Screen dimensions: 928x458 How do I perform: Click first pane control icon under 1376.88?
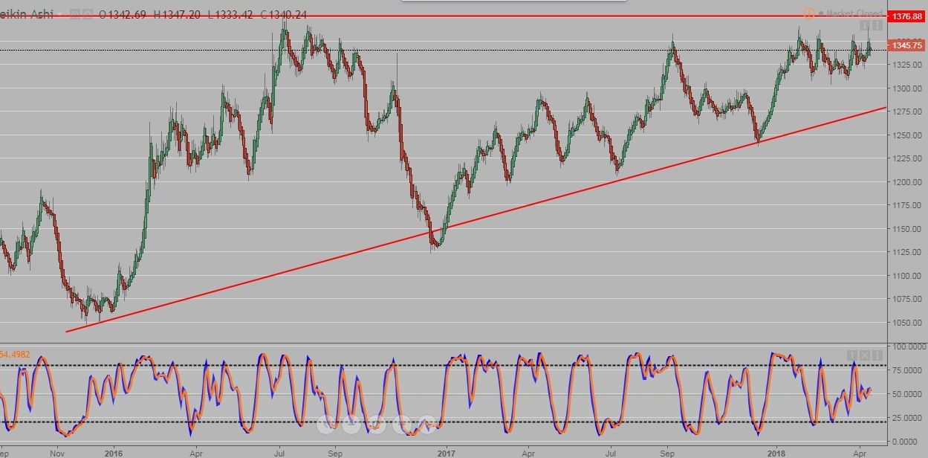pos(866,26)
